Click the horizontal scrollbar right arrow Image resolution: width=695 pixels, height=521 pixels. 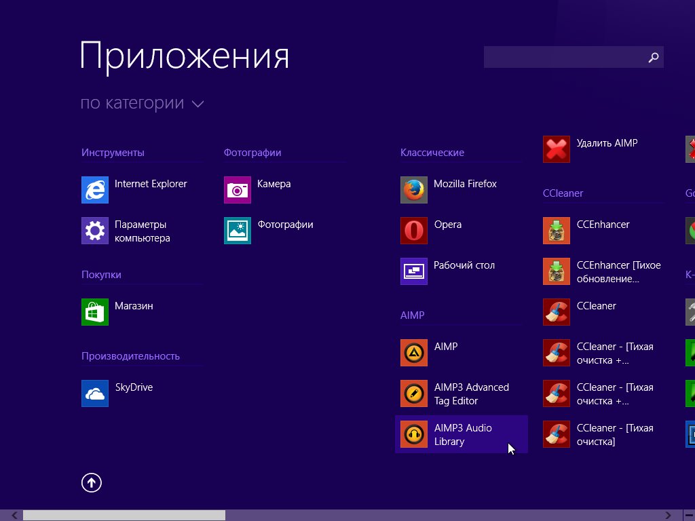click(669, 516)
